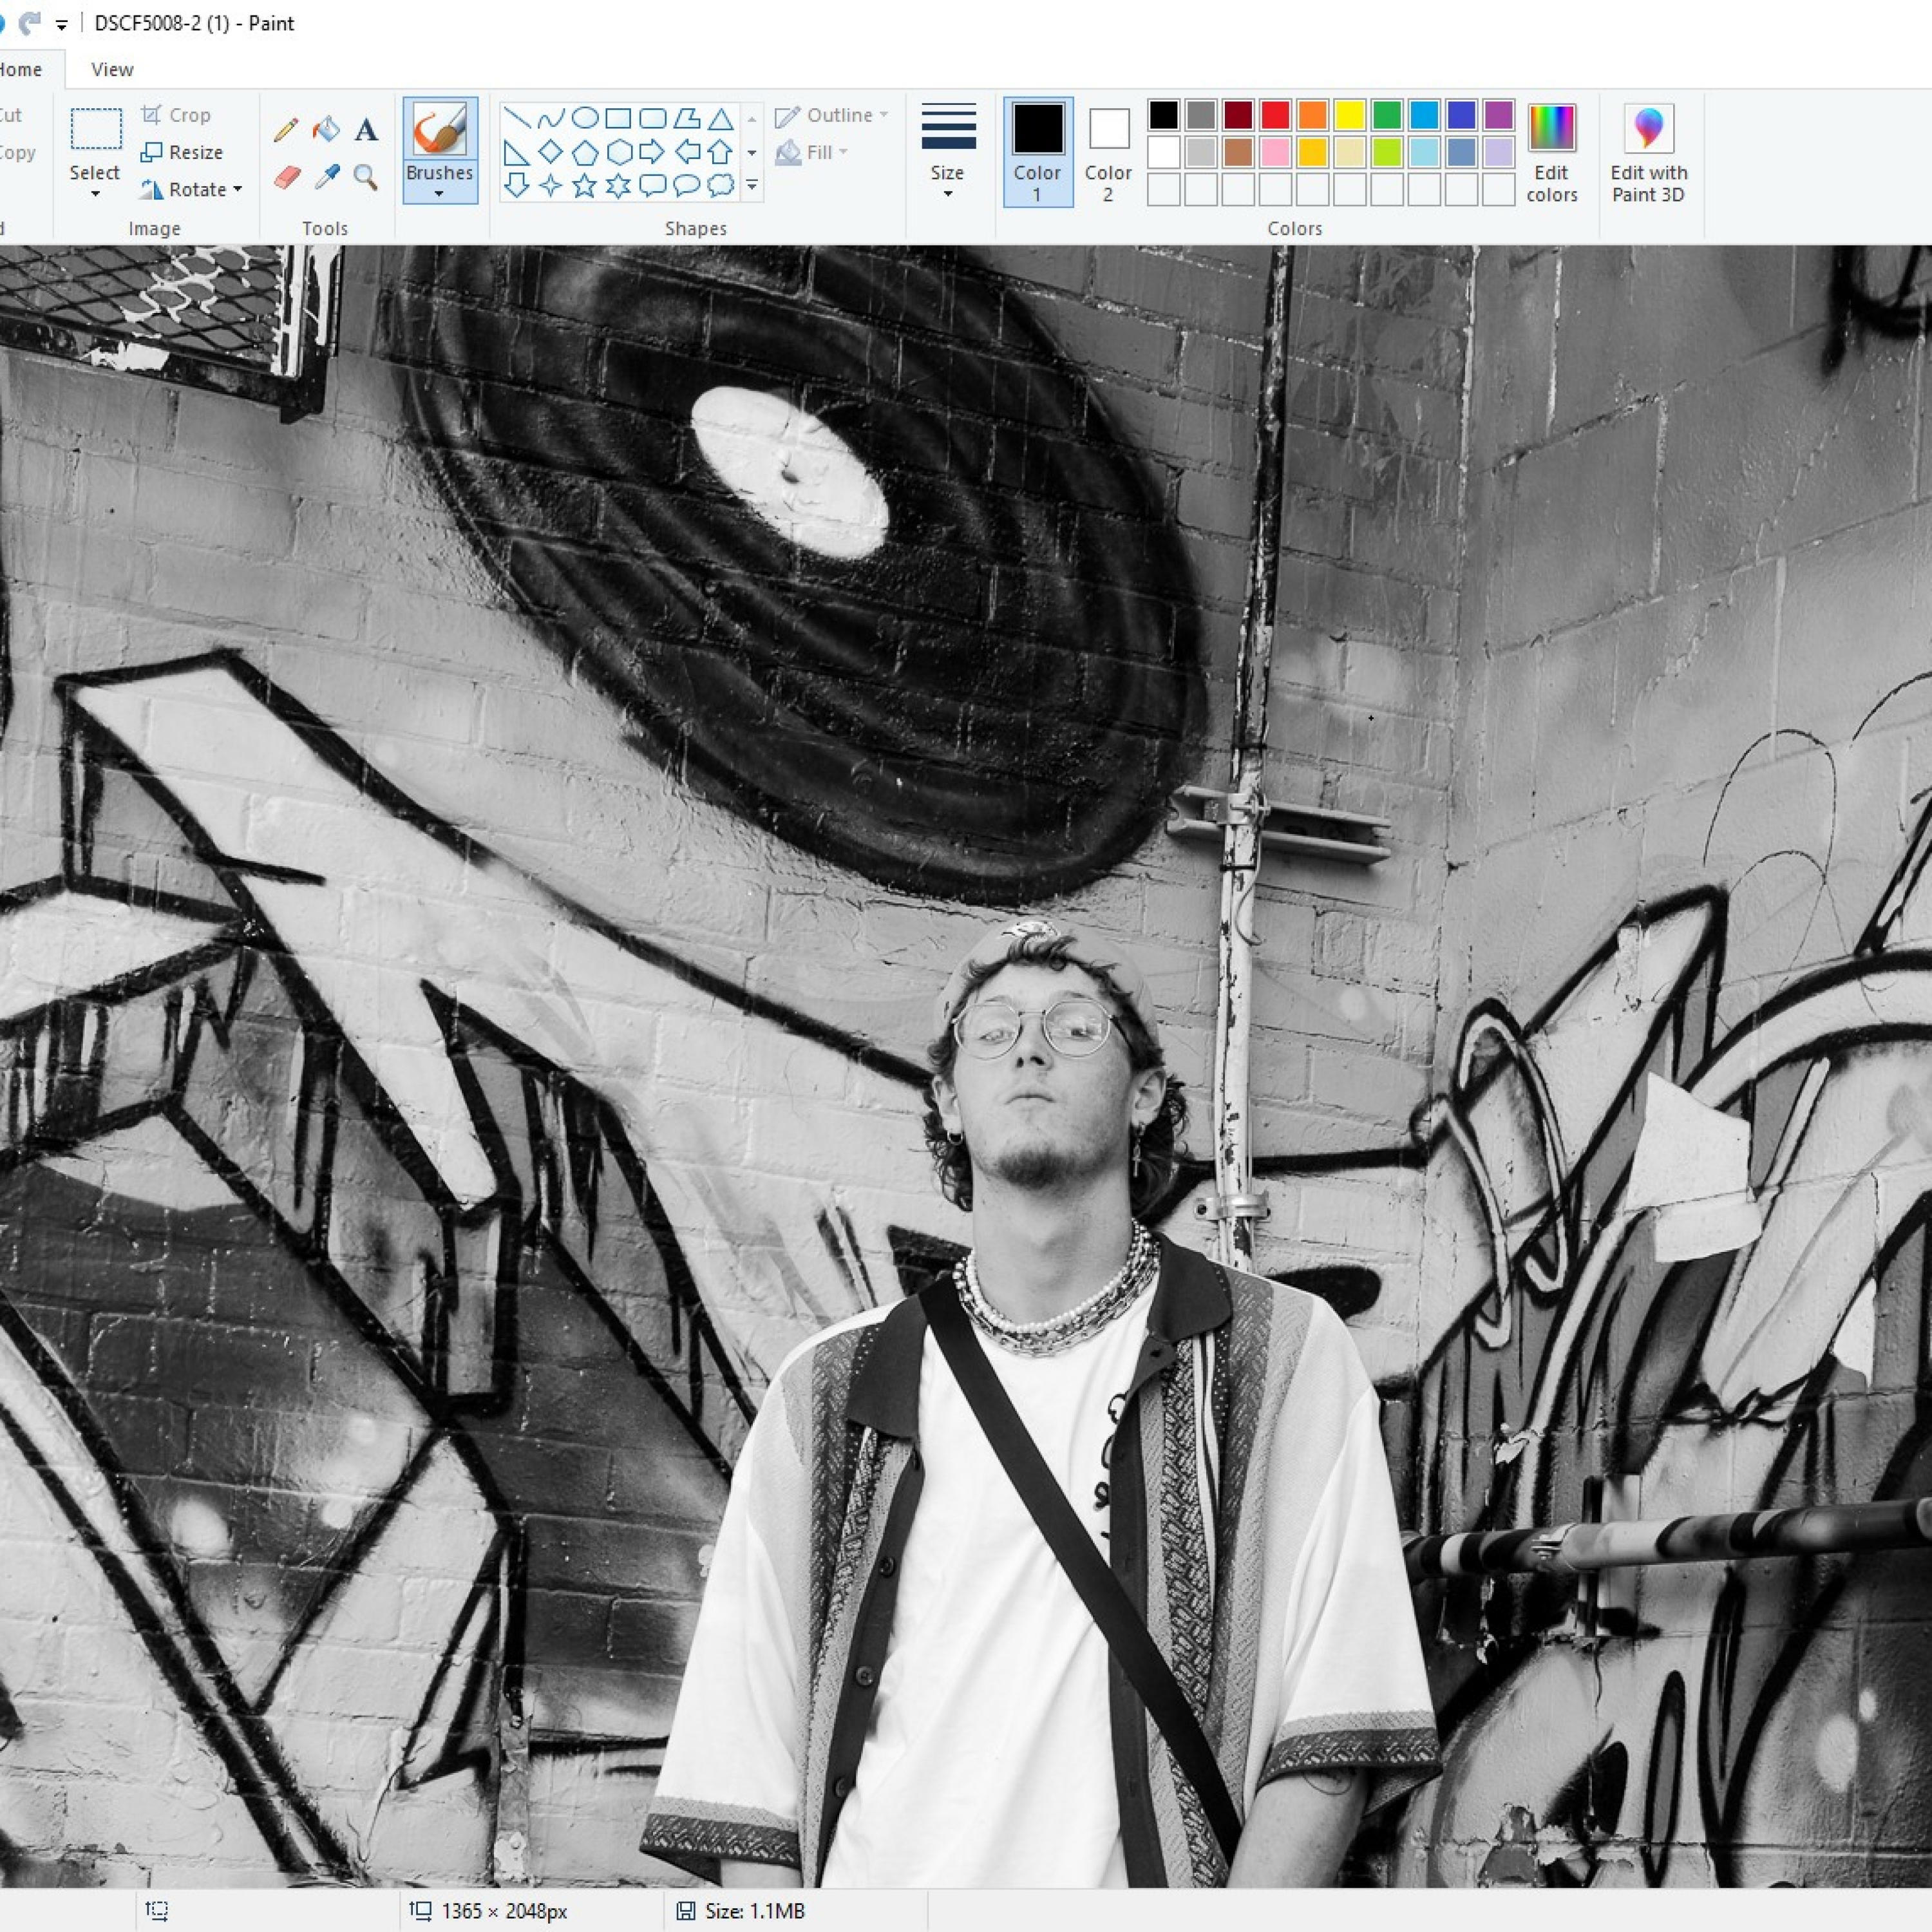Image resolution: width=1932 pixels, height=1932 pixels.
Task: Open Edit colors dialog
Action: tap(1551, 152)
